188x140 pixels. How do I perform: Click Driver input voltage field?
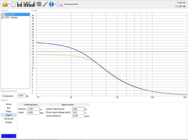[x=78, y=113]
